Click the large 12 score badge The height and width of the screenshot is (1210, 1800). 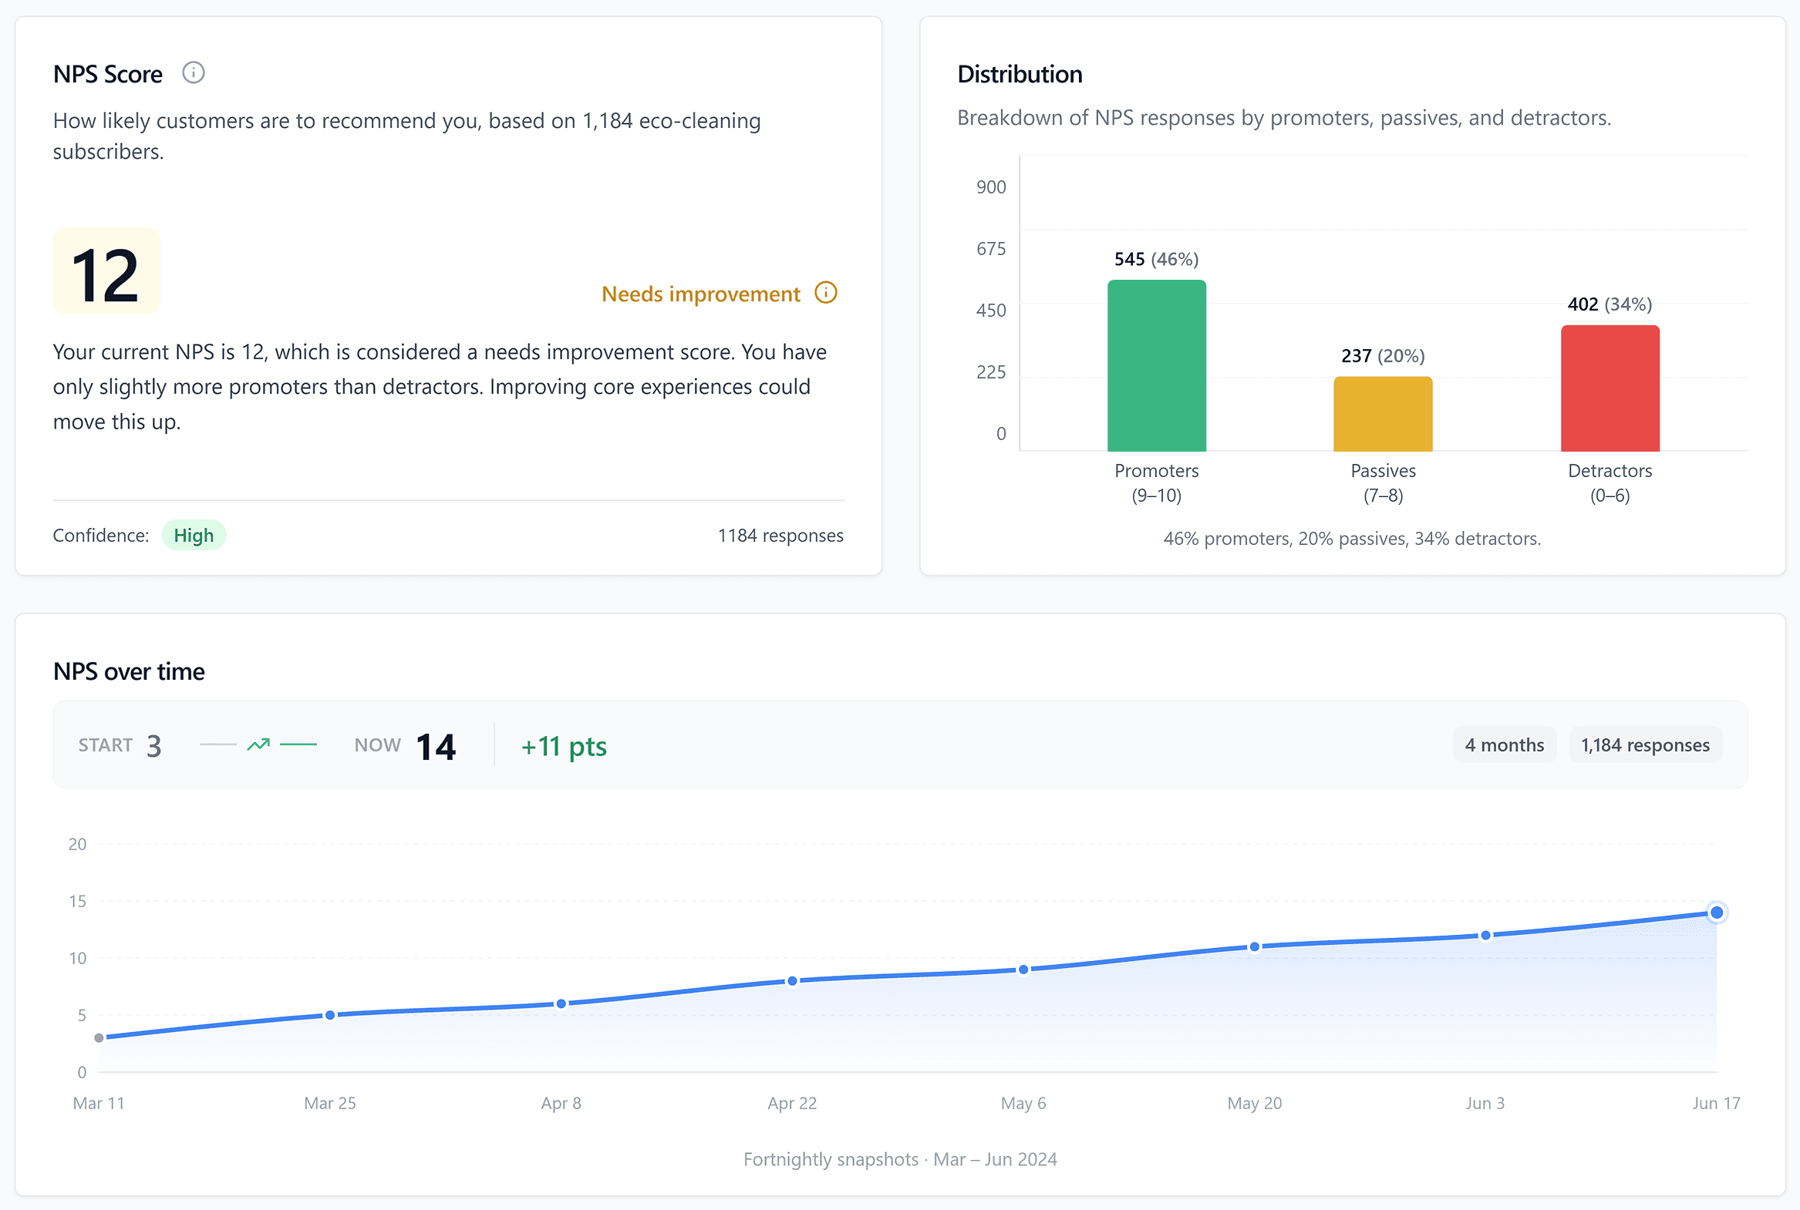[x=106, y=271]
